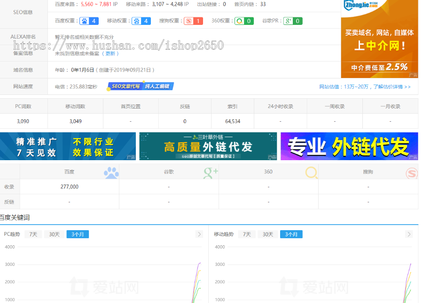The width and height of the screenshot is (423, 303).
Task: Expand the PC趋势 chart via right chevron
Action: (199, 233)
